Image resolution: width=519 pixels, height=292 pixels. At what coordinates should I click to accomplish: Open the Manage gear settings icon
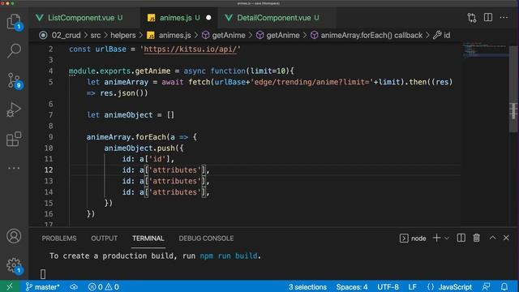coord(14,265)
